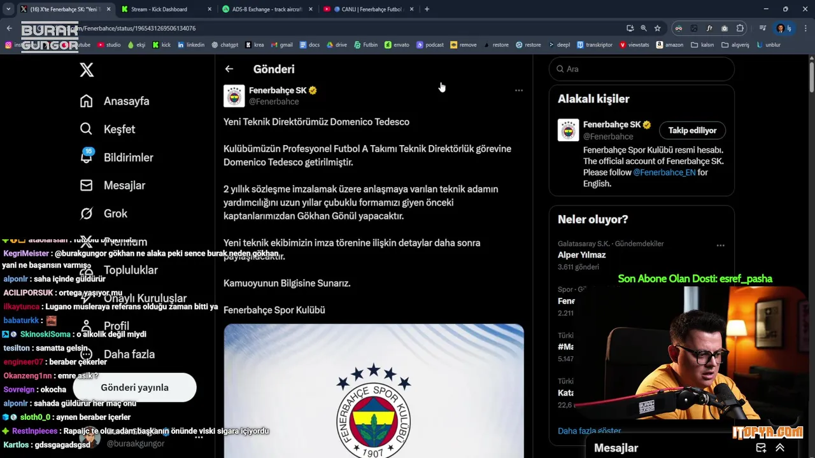Click the Ara search field
815x458 pixels.
pyautogui.click(x=641, y=69)
